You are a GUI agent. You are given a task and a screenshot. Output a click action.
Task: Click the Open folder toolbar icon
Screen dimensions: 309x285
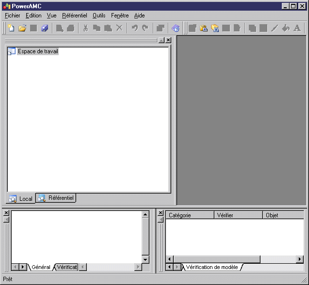pyautogui.click(x=22, y=28)
